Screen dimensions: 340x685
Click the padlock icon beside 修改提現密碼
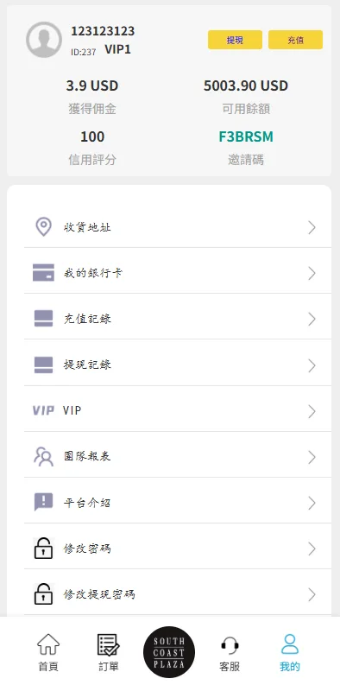[43, 594]
